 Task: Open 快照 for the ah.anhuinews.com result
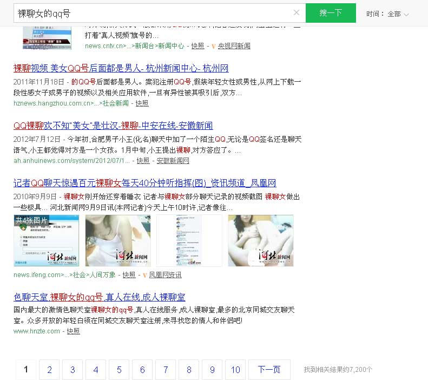143,161
